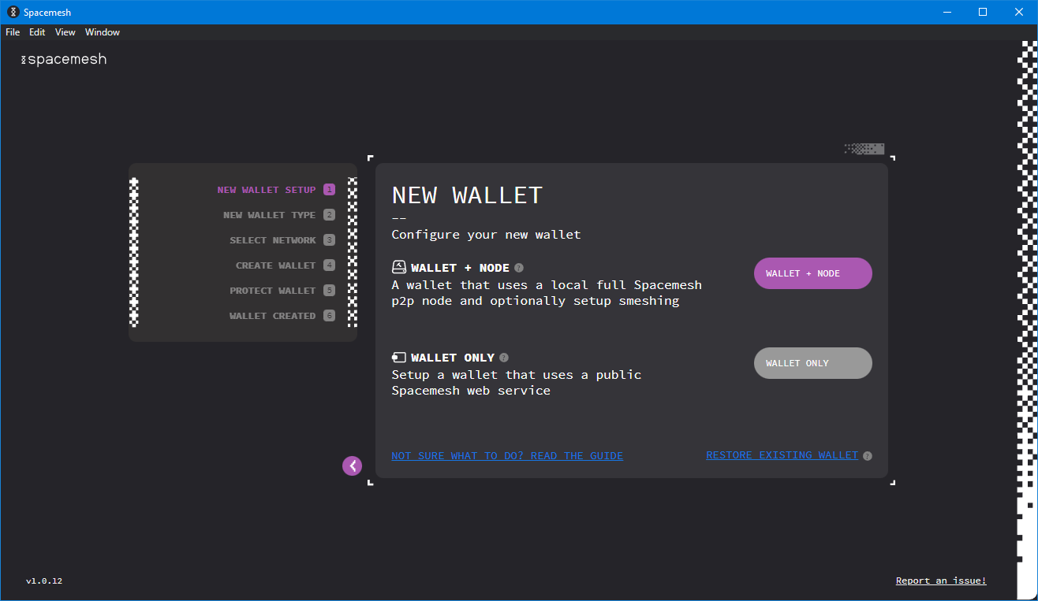Image resolution: width=1038 pixels, height=601 pixels.
Task: Click the 'Report an issue!' link
Action: click(x=941, y=581)
